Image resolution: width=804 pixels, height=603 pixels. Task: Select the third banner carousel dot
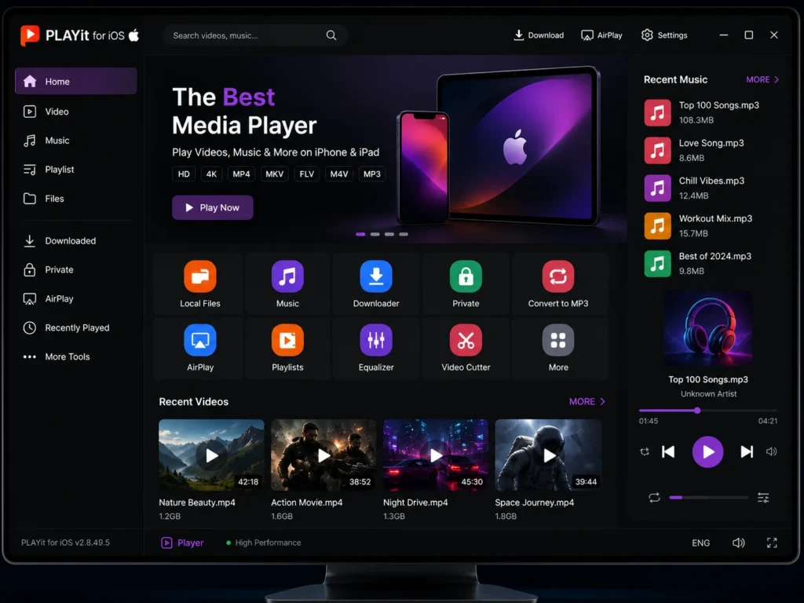coord(389,234)
